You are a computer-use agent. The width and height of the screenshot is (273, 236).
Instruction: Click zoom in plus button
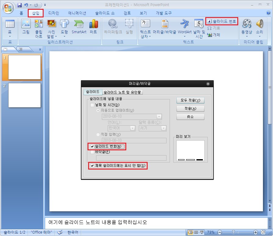255,232
